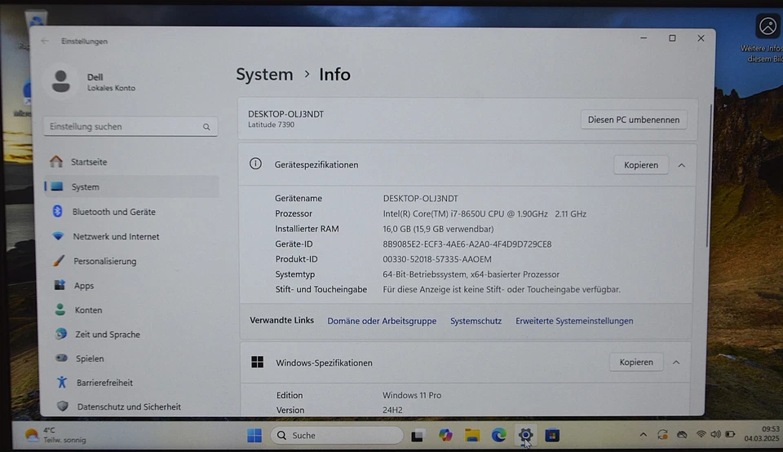This screenshot has height=452, width=783.
Task: Click the paintbrush Personalisierung icon
Action: (59, 261)
